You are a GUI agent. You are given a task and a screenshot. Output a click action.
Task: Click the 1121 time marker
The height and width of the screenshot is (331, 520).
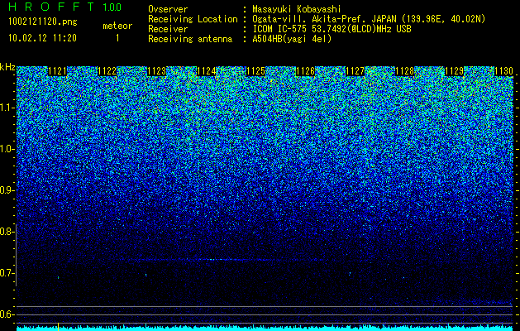click(x=57, y=71)
